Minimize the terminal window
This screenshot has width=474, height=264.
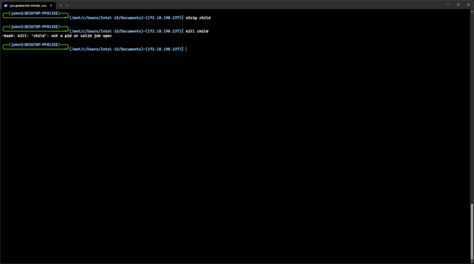point(447,5)
